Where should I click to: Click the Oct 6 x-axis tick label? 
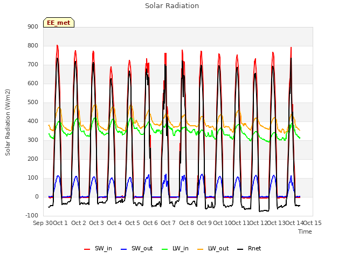coord(150,223)
